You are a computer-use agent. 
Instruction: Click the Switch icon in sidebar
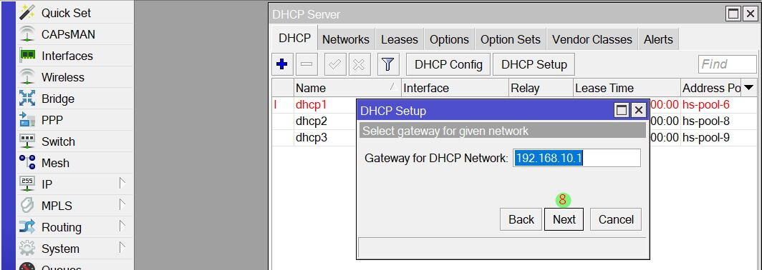click(x=27, y=141)
